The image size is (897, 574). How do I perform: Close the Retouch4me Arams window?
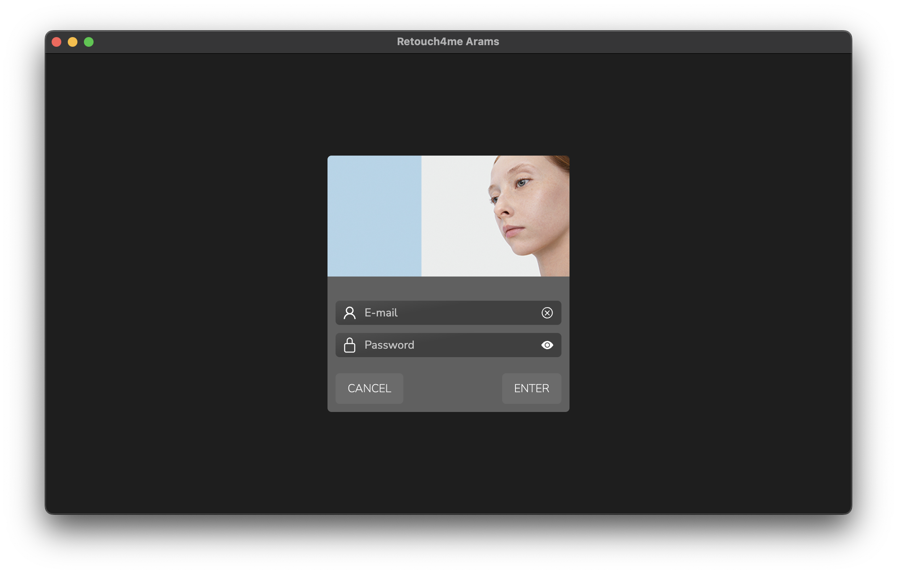pos(56,42)
